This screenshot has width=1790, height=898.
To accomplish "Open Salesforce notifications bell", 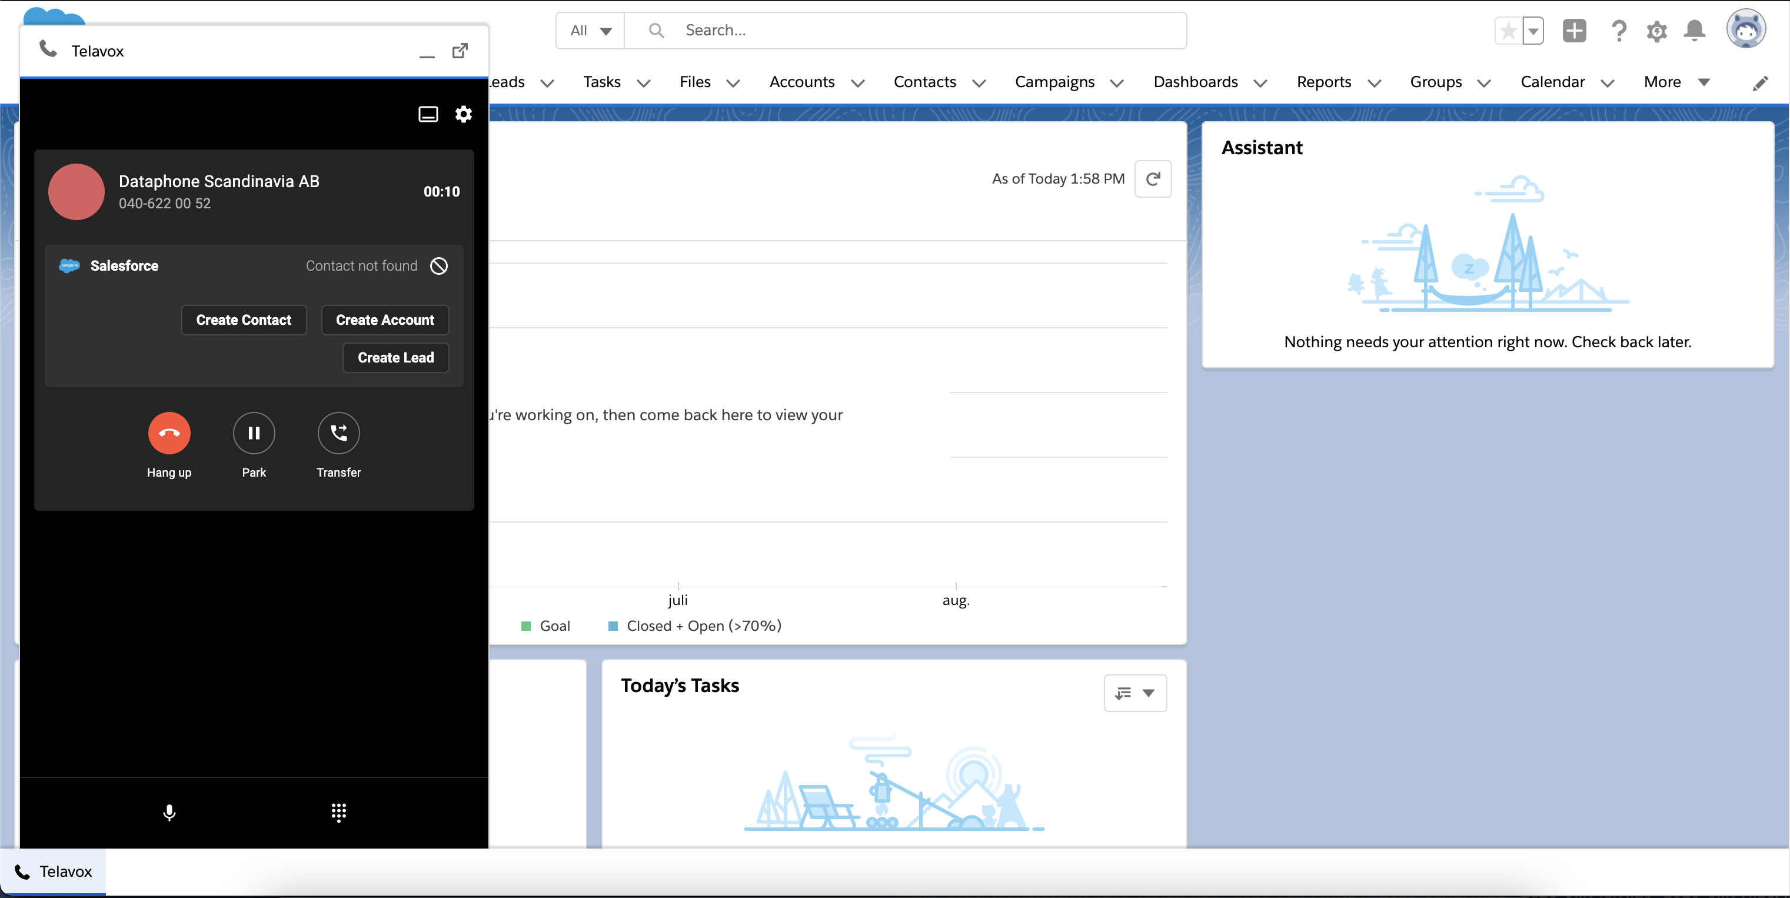I will tap(1694, 31).
